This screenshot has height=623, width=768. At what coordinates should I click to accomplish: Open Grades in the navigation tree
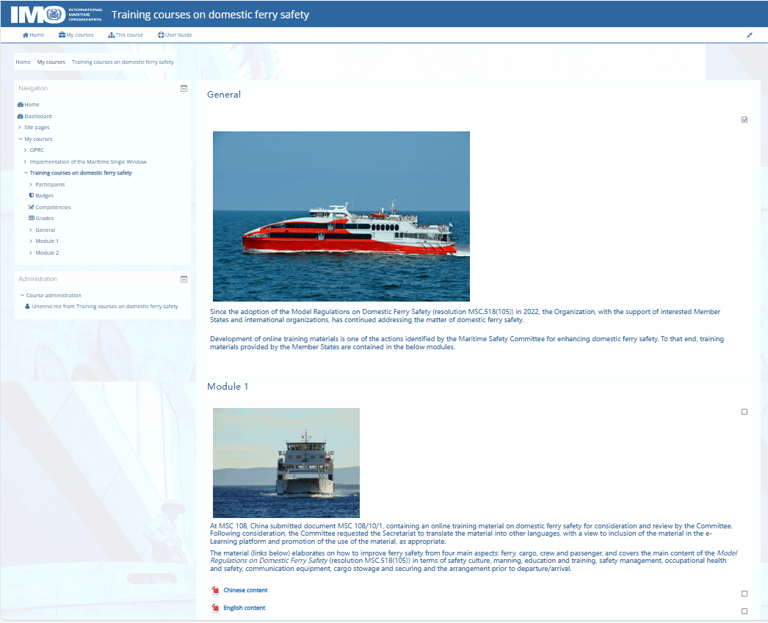pyautogui.click(x=44, y=218)
